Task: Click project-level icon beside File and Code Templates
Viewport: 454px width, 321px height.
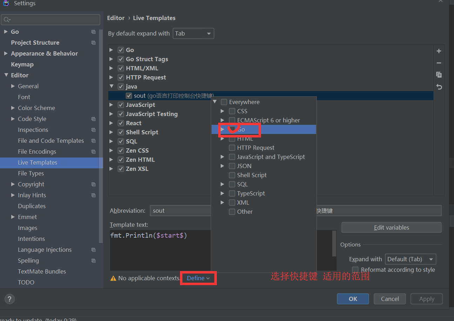Action: pos(93,141)
